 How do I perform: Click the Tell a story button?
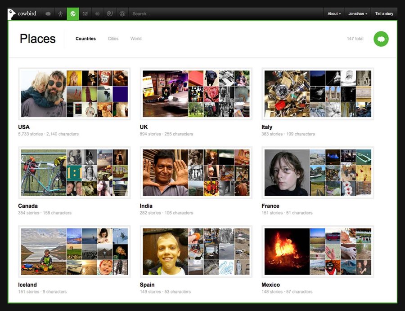point(384,14)
